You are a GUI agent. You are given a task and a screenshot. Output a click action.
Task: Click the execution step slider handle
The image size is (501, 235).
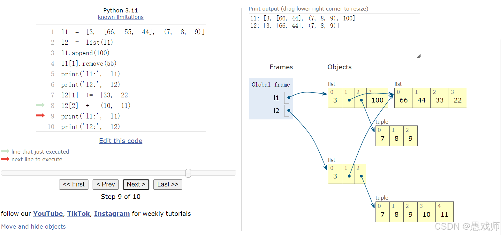188,173
